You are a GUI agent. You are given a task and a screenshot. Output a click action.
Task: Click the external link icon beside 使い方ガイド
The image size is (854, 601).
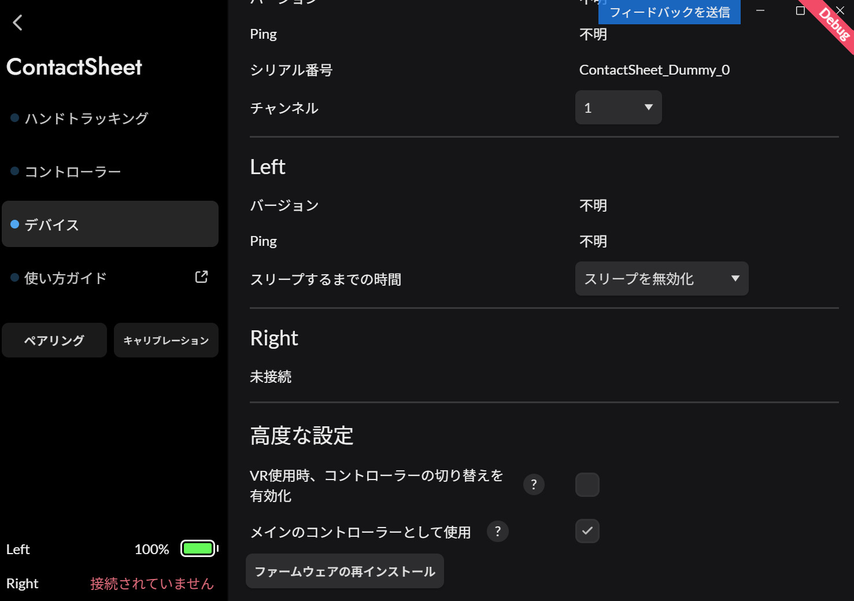[x=201, y=277]
